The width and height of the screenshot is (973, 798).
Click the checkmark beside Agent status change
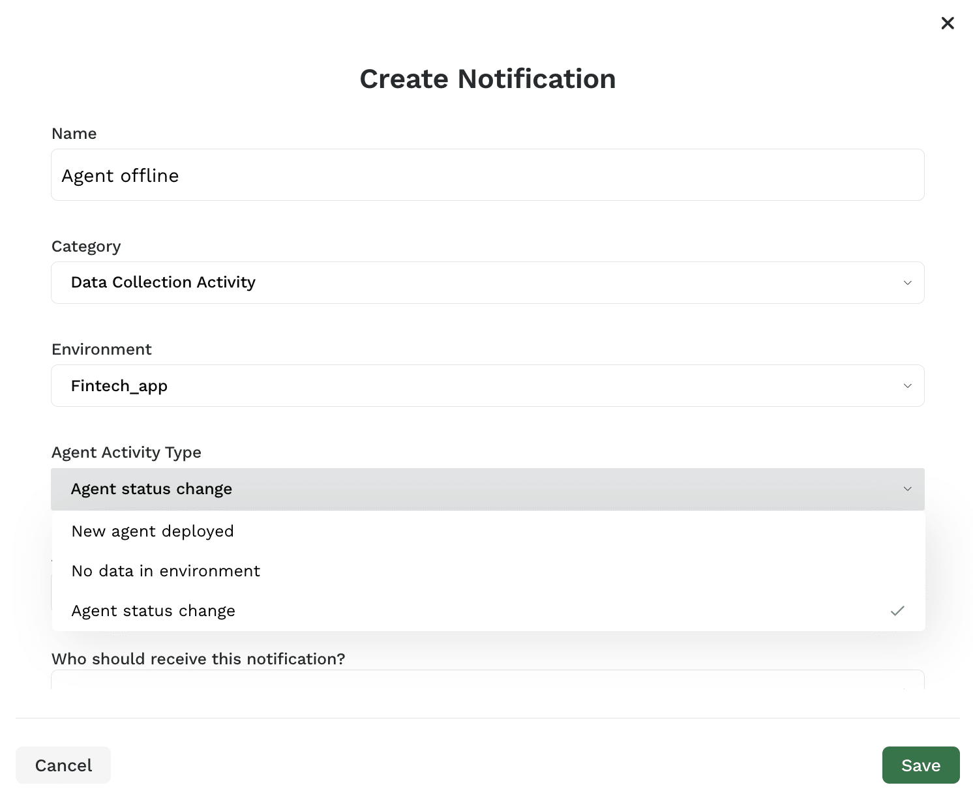pos(897,611)
